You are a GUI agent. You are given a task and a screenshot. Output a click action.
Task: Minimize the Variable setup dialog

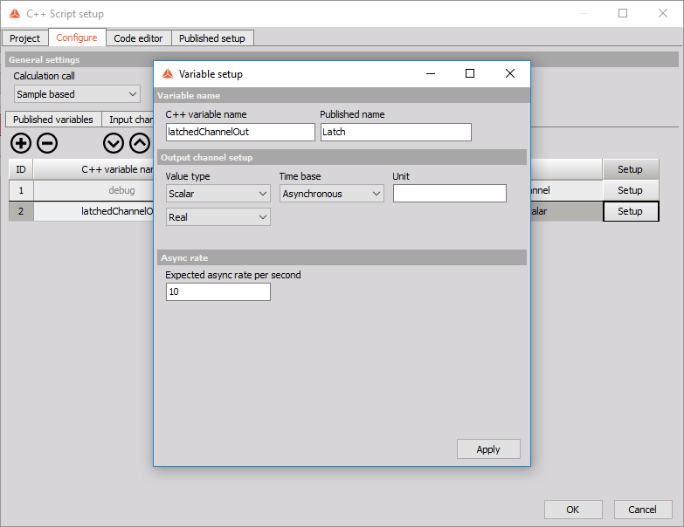(x=431, y=73)
